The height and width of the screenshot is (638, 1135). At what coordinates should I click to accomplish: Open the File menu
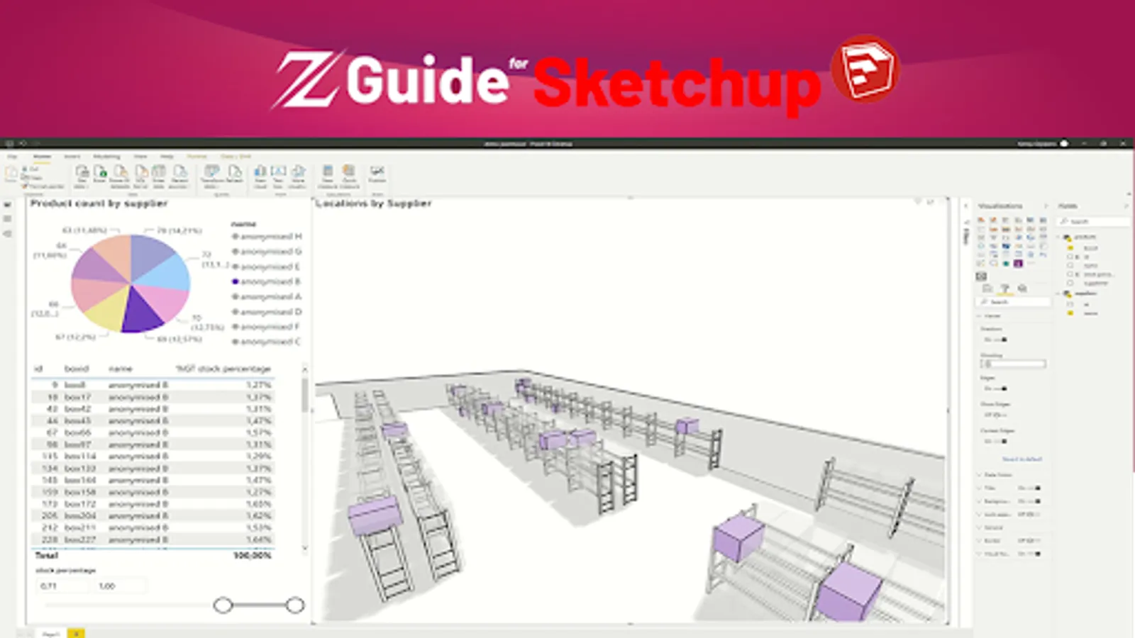click(x=12, y=156)
